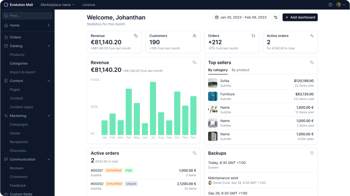Click the people icon on Customers card
This screenshot has width=350, height=196.
194,36
